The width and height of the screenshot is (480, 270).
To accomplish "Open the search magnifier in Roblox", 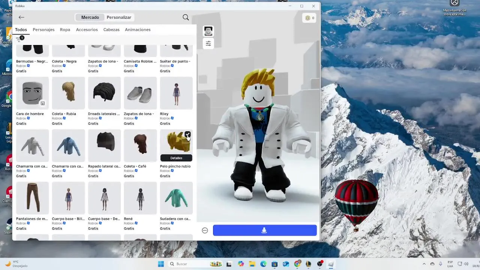I will (186, 17).
